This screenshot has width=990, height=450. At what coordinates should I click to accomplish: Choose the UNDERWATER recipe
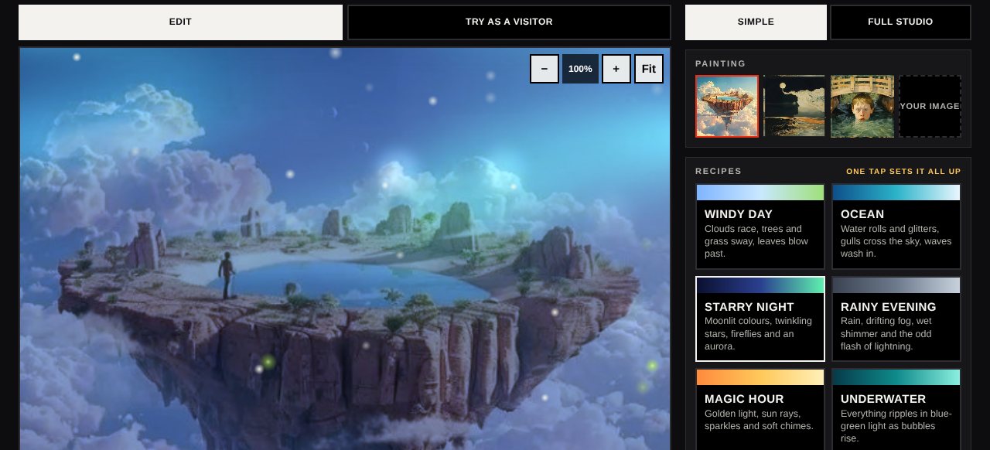click(x=896, y=409)
